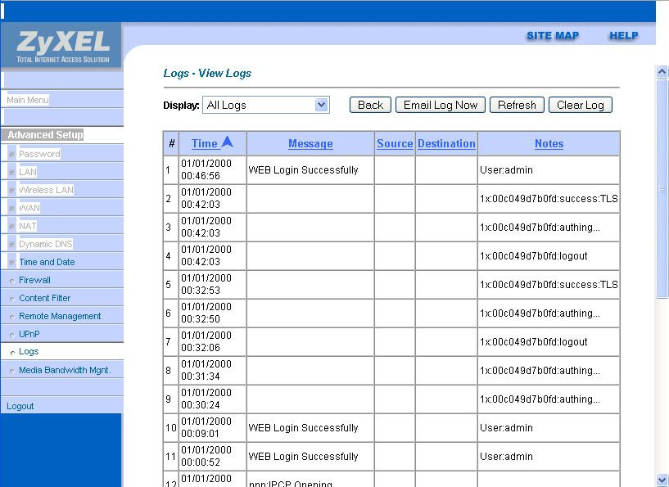
Task: Click the sort arrow next to Time
Action: (x=227, y=142)
